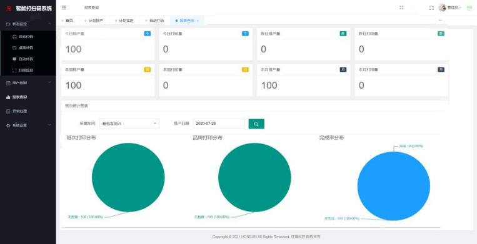Click the blue 完成率分布 pie chart
Image resolution: width=477 pixels, height=244 pixels.
(394, 186)
